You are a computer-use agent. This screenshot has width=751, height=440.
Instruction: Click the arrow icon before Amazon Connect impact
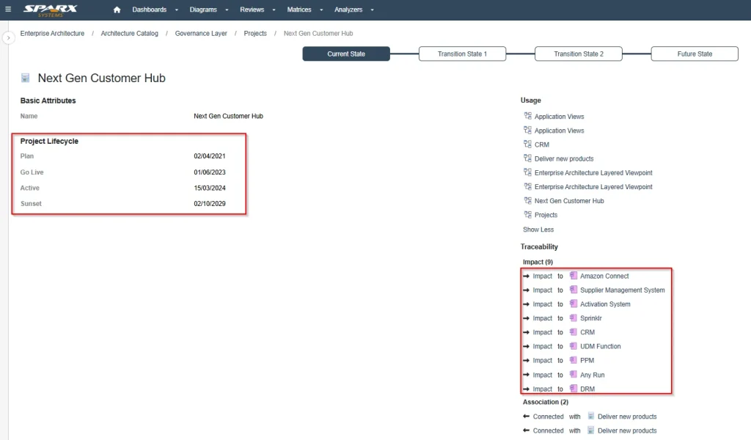click(x=527, y=276)
